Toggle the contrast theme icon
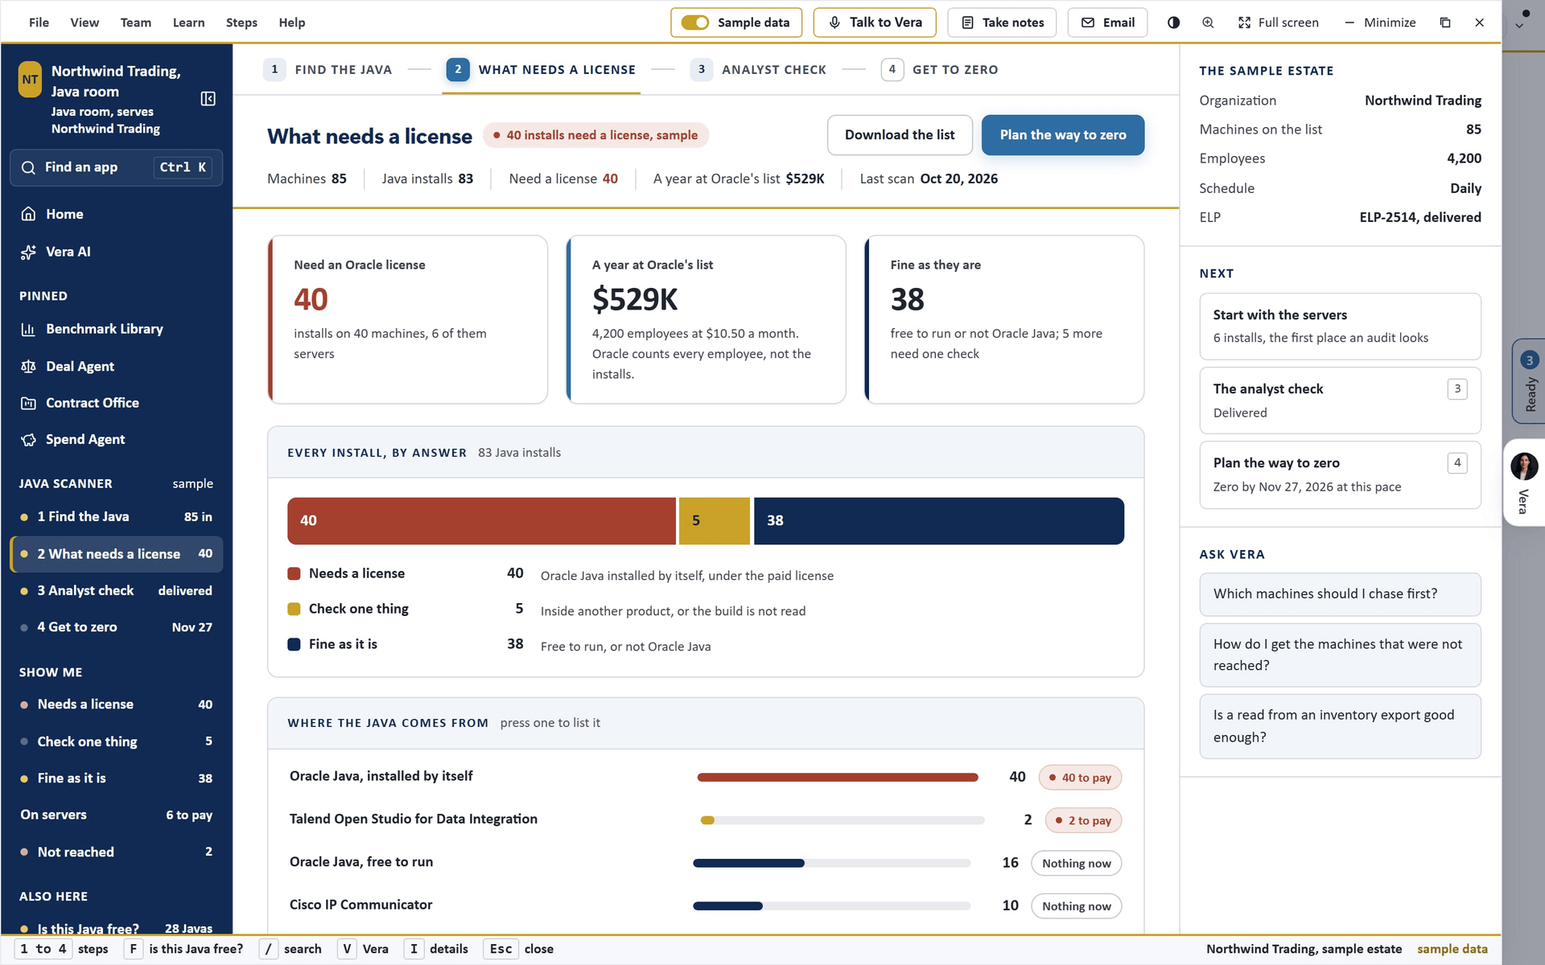The image size is (1545, 965). (x=1173, y=23)
